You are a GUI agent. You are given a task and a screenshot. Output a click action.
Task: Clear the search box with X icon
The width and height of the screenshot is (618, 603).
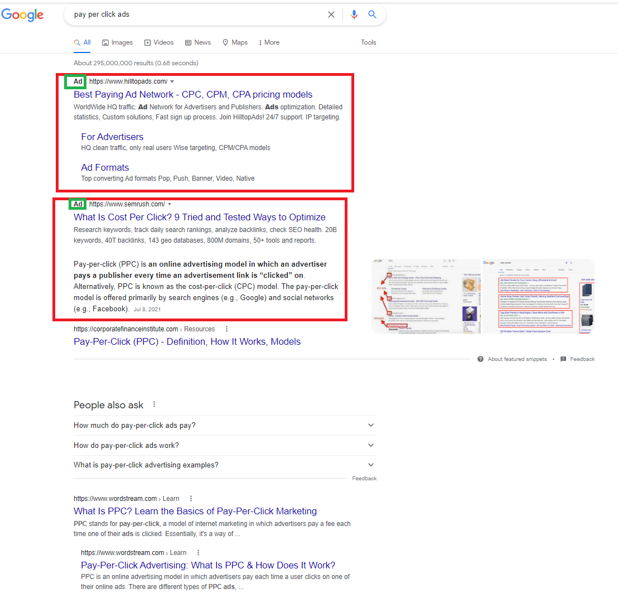[331, 15]
